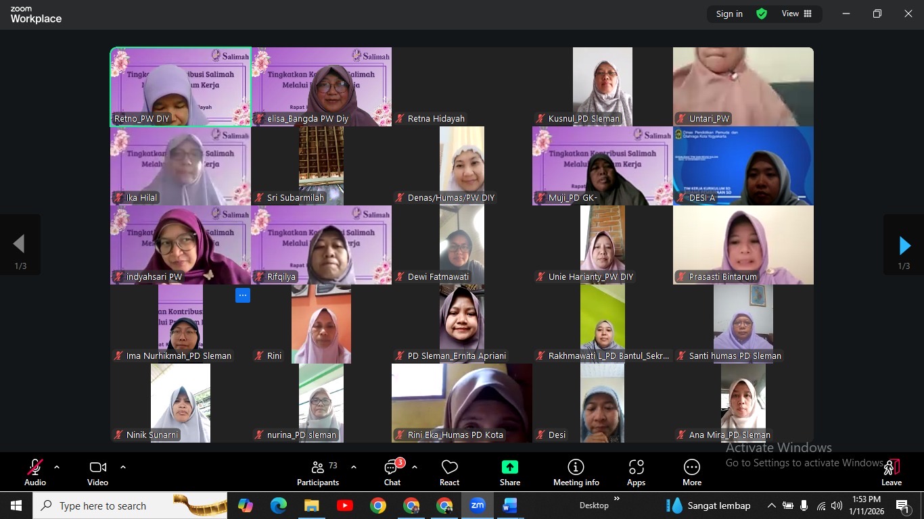This screenshot has height=519, width=924.
Task: Open Meeting info
Action: pyautogui.click(x=576, y=472)
